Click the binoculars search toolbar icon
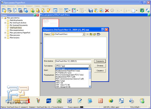The height and width of the screenshot is (109, 151). [x=20, y=10]
